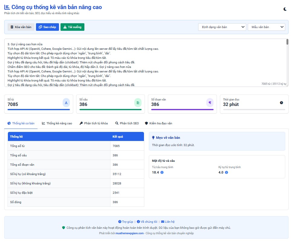Viewport: 291px width, 249px height.
Task: Click the purple paragraph icon
Action: point(210,103)
